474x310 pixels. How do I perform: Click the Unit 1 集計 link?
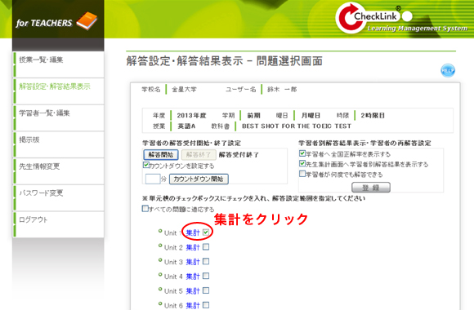pos(193,232)
